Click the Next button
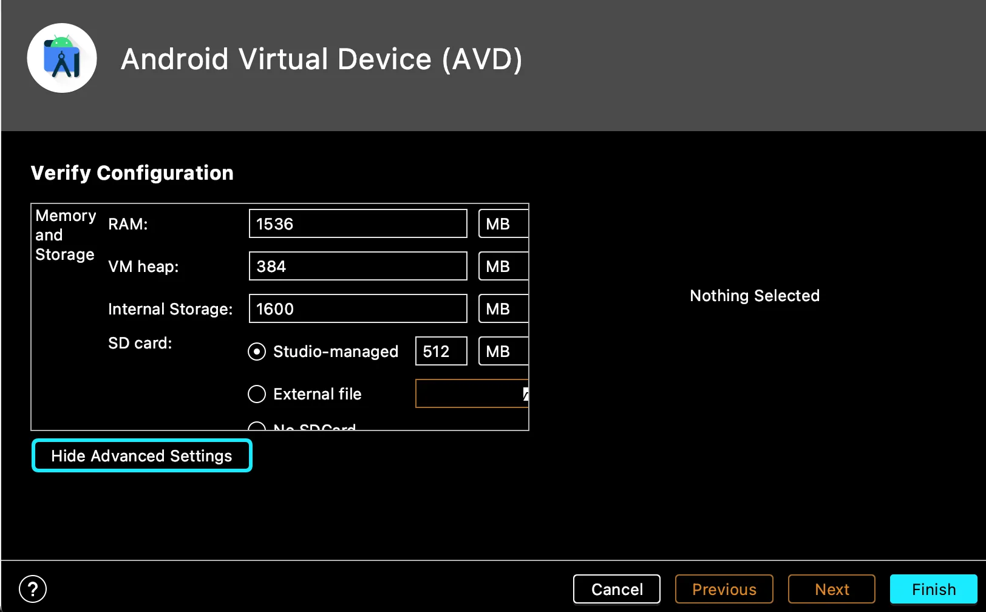Screen dimensions: 986x612 (832, 589)
